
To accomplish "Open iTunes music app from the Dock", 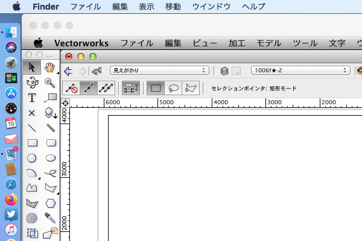I will (11, 230).
